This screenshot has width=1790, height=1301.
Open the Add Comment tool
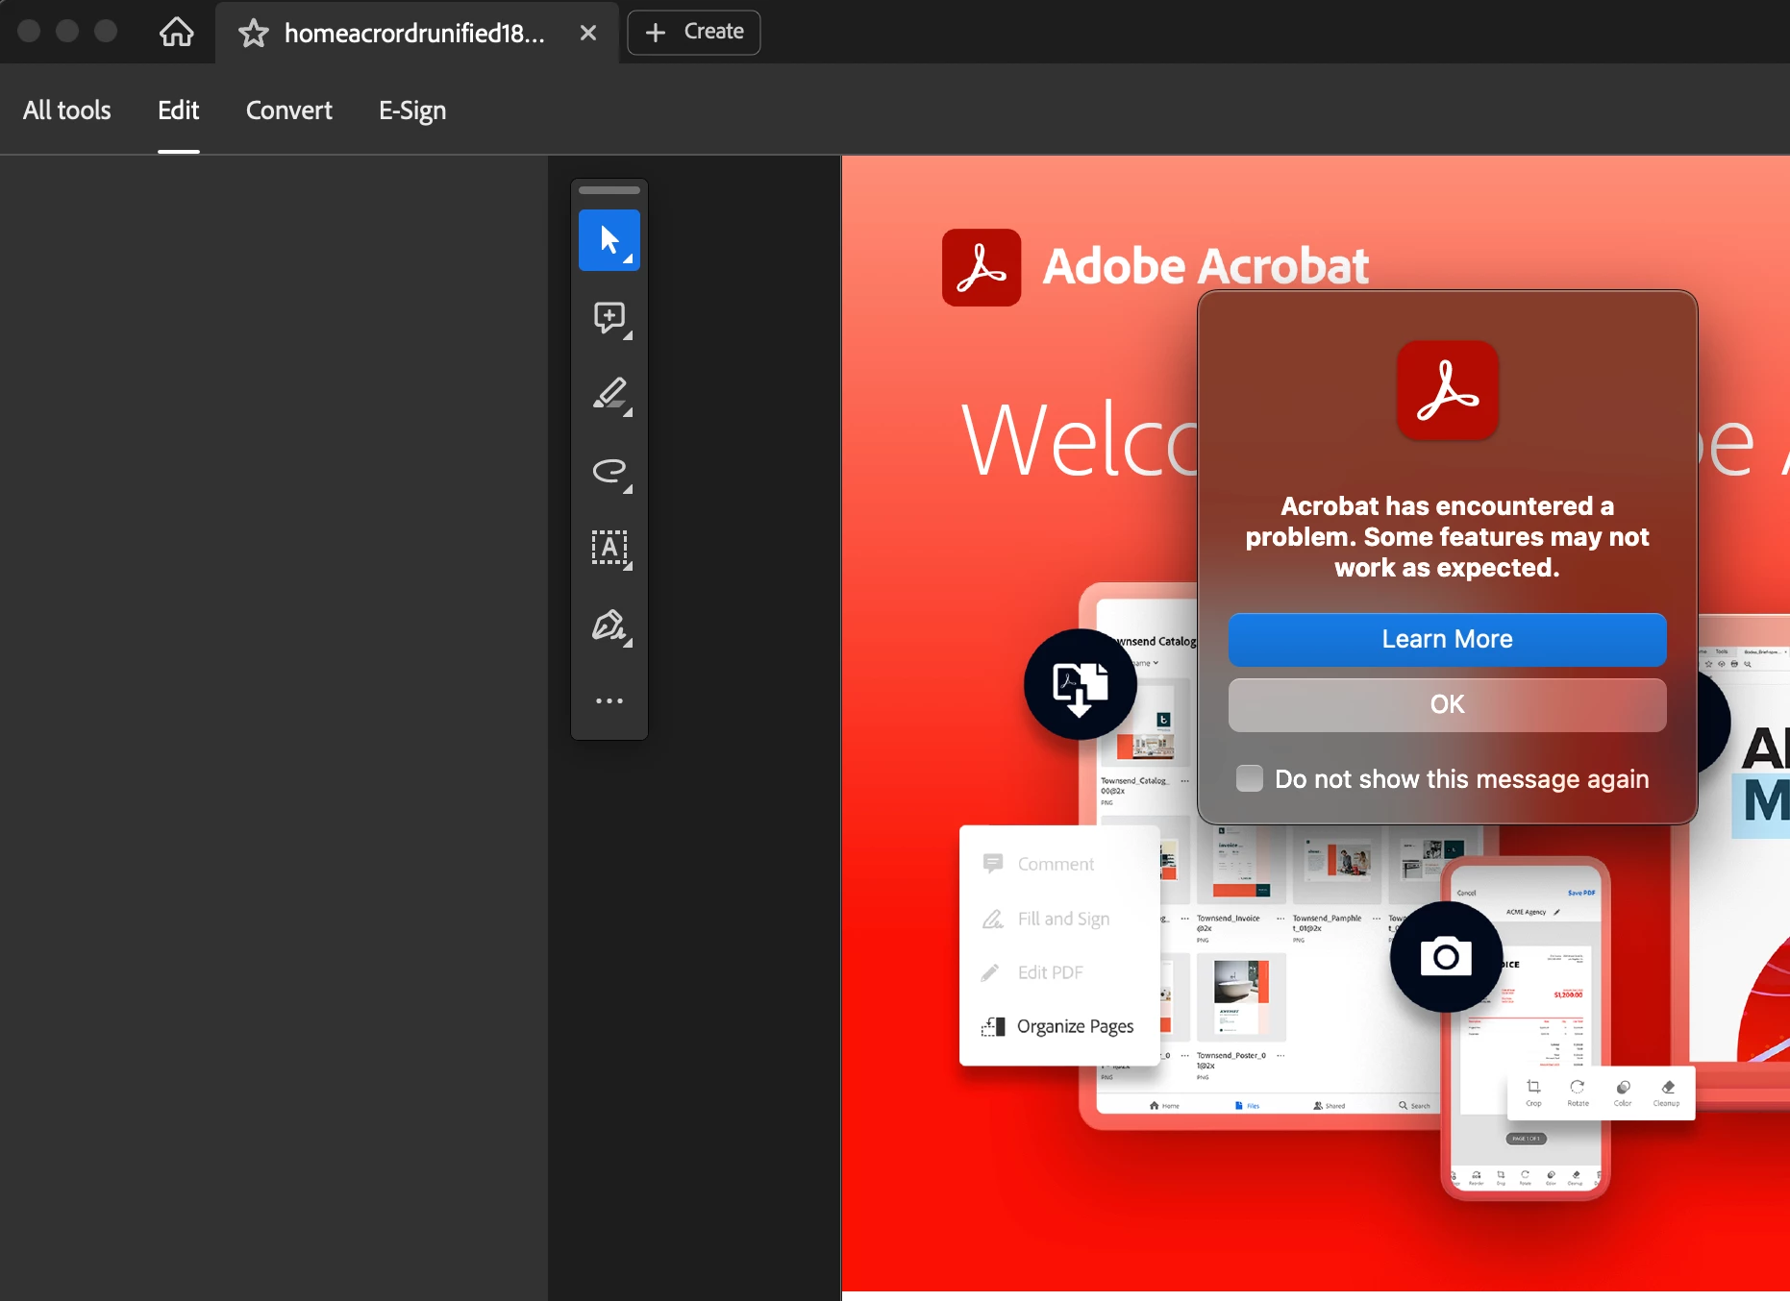(x=609, y=317)
